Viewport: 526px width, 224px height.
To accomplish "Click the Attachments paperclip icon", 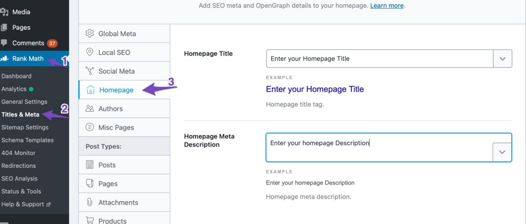I will [89, 202].
